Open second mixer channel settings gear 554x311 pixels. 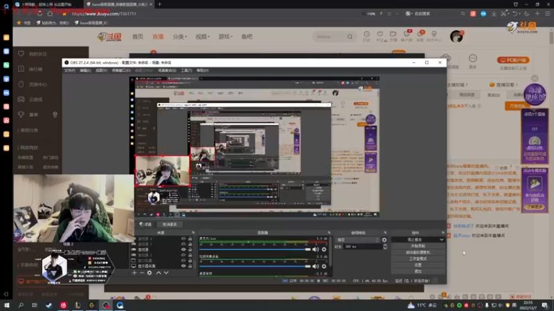(324, 266)
